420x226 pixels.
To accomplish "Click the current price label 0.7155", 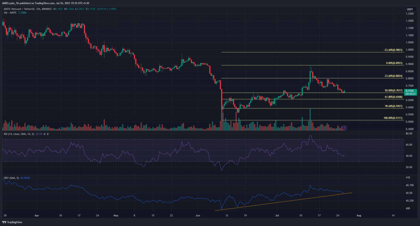I will click(x=410, y=91).
